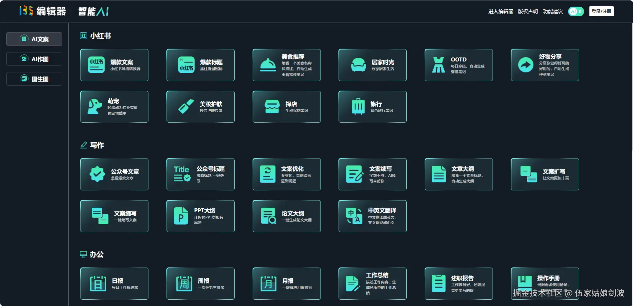
Task: Open the 述职报告 clipboard icon
Action: coord(439,283)
